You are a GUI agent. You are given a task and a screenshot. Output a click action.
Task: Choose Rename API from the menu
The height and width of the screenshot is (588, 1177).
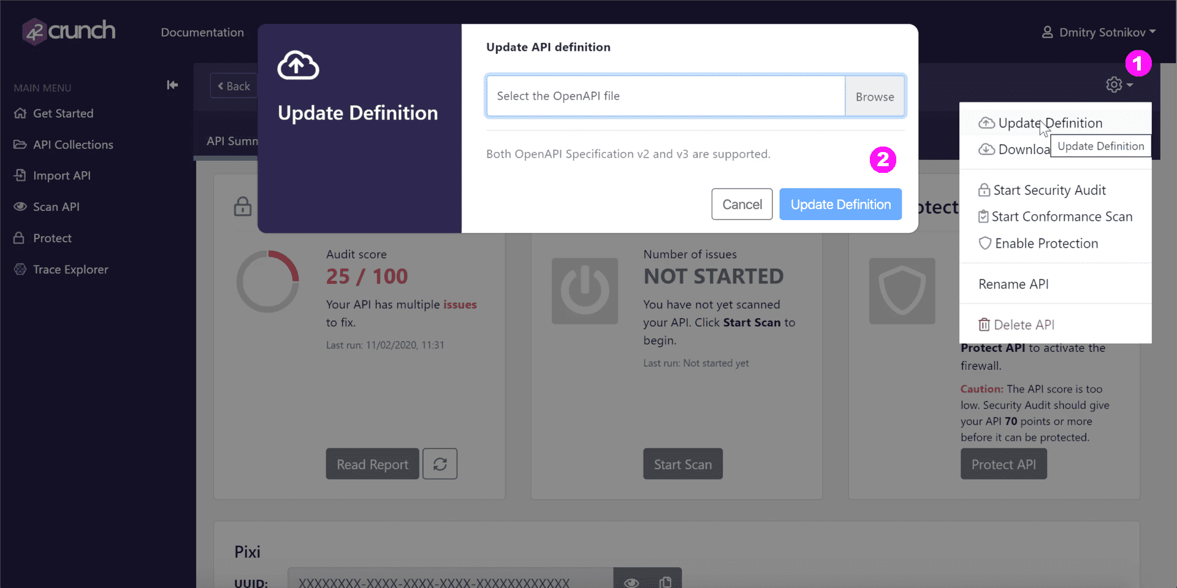[1013, 283]
